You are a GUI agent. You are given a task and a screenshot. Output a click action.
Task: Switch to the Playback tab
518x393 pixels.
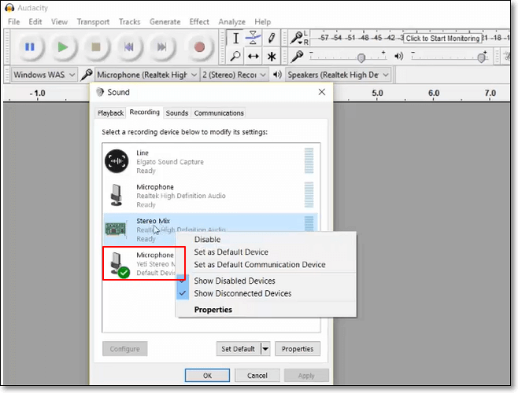pos(110,113)
